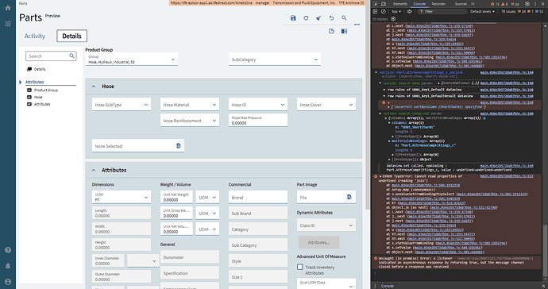
Task: Open the three-dot overflow menu
Action: [x=357, y=25]
